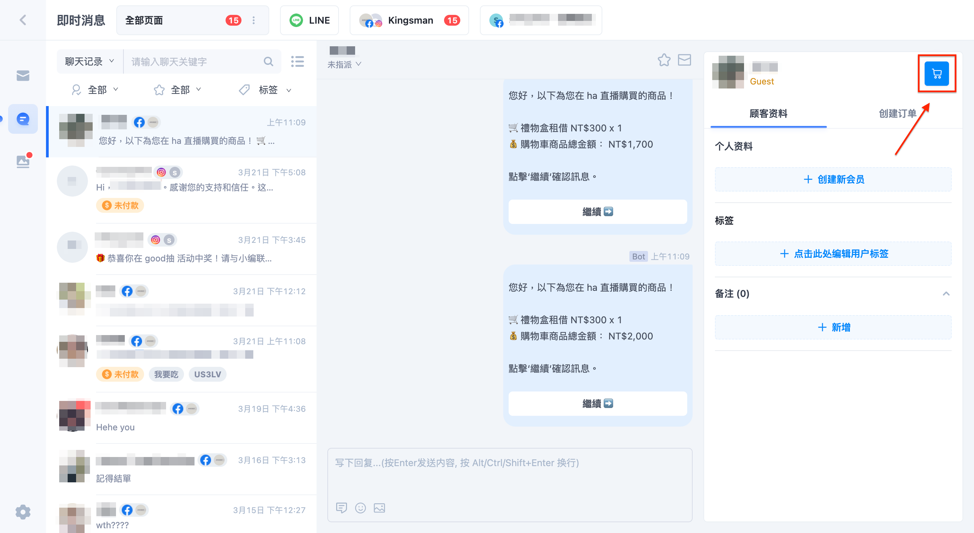974x533 pixels.
Task: Select the blurred Facebook page tab
Action: (541, 20)
